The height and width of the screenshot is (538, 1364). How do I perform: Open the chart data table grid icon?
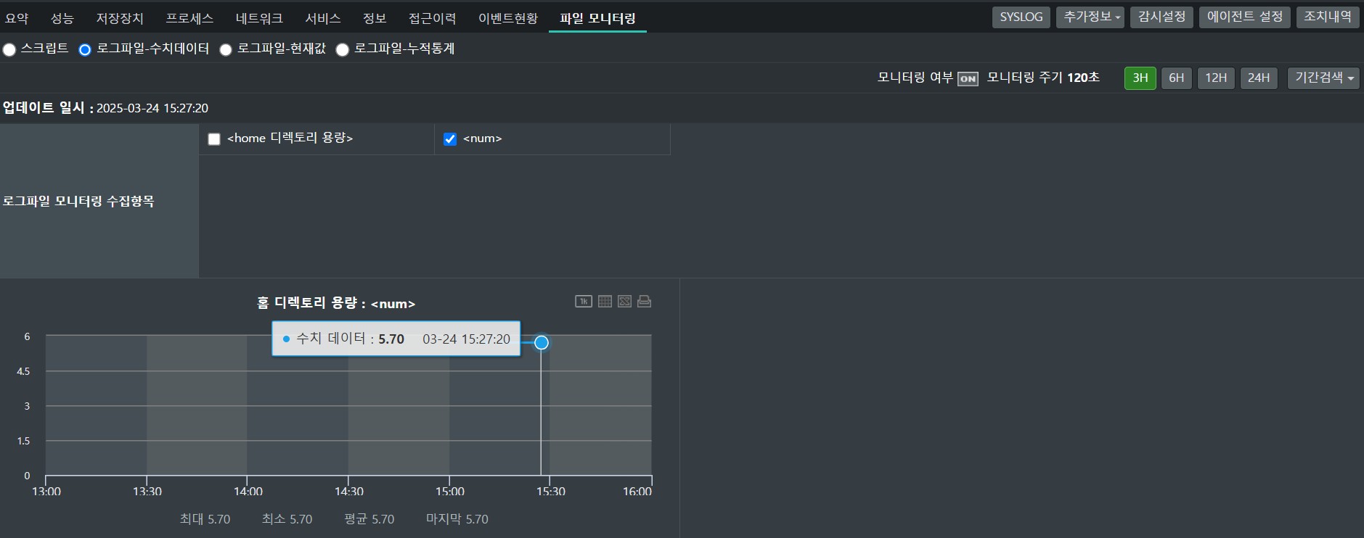tap(605, 302)
